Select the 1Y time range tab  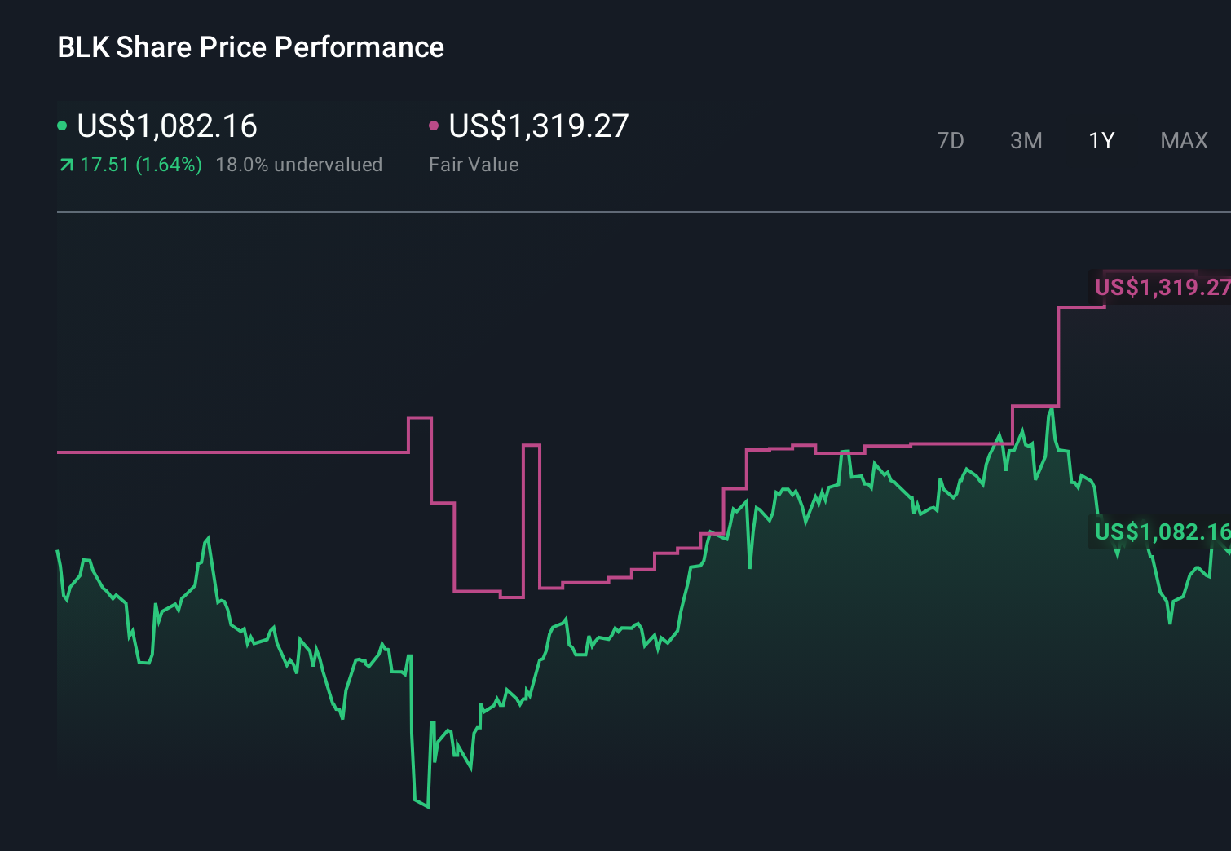coord(1101,140)
